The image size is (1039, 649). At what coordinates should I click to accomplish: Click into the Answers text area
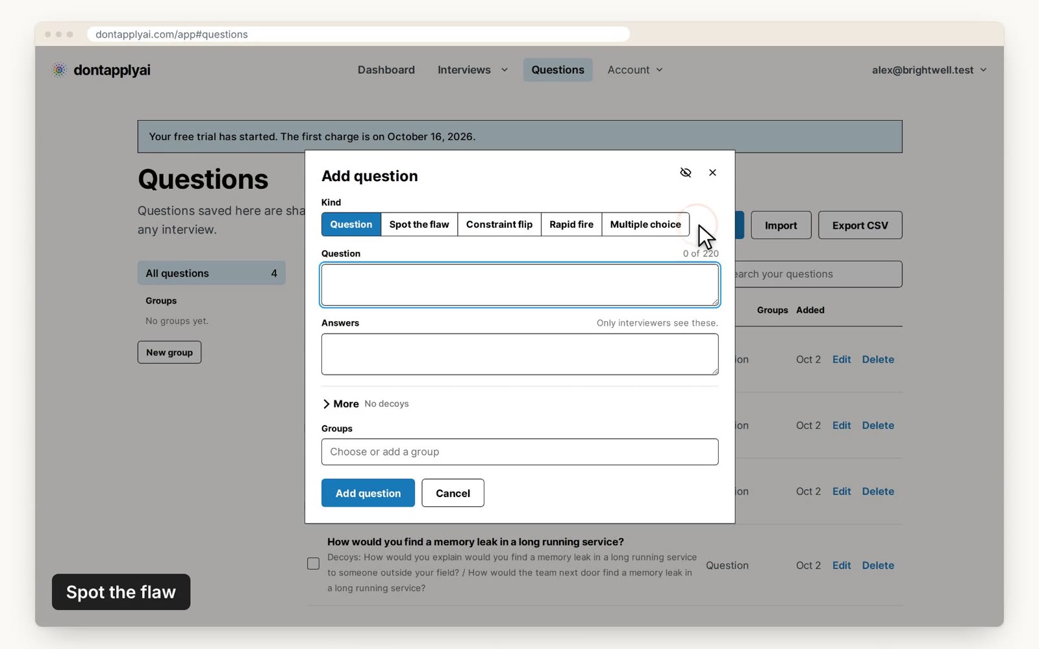(x=519, y=354)
